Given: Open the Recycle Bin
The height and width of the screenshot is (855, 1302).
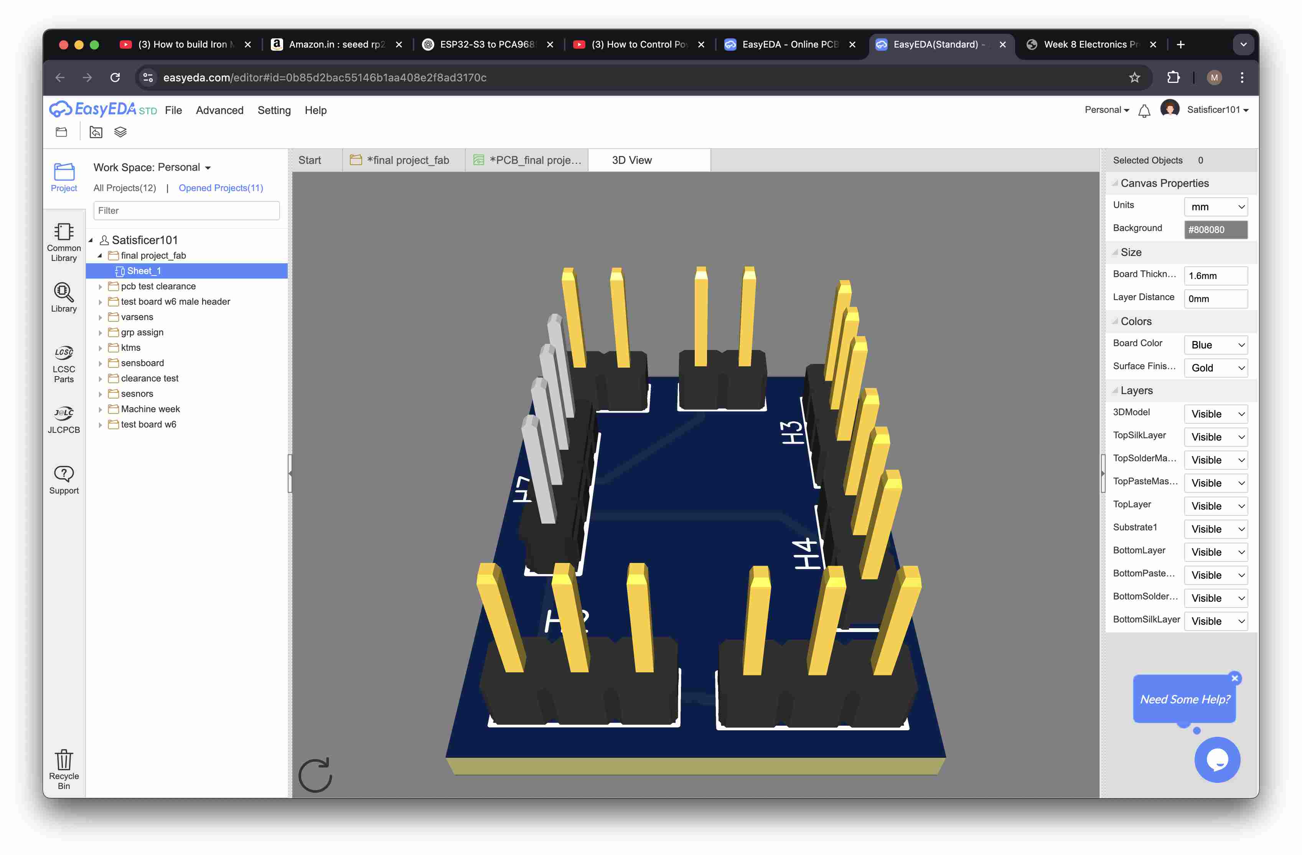Looking at the screenshot, I should click(64, 769).
